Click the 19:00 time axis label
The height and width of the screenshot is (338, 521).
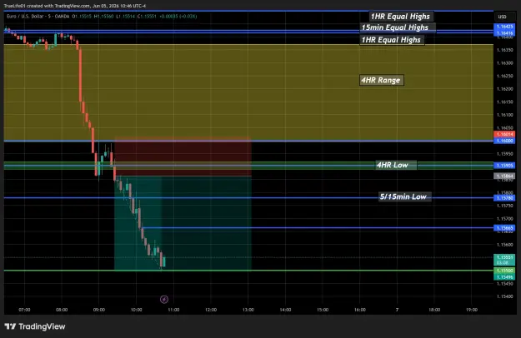click(x=472, y=310)
